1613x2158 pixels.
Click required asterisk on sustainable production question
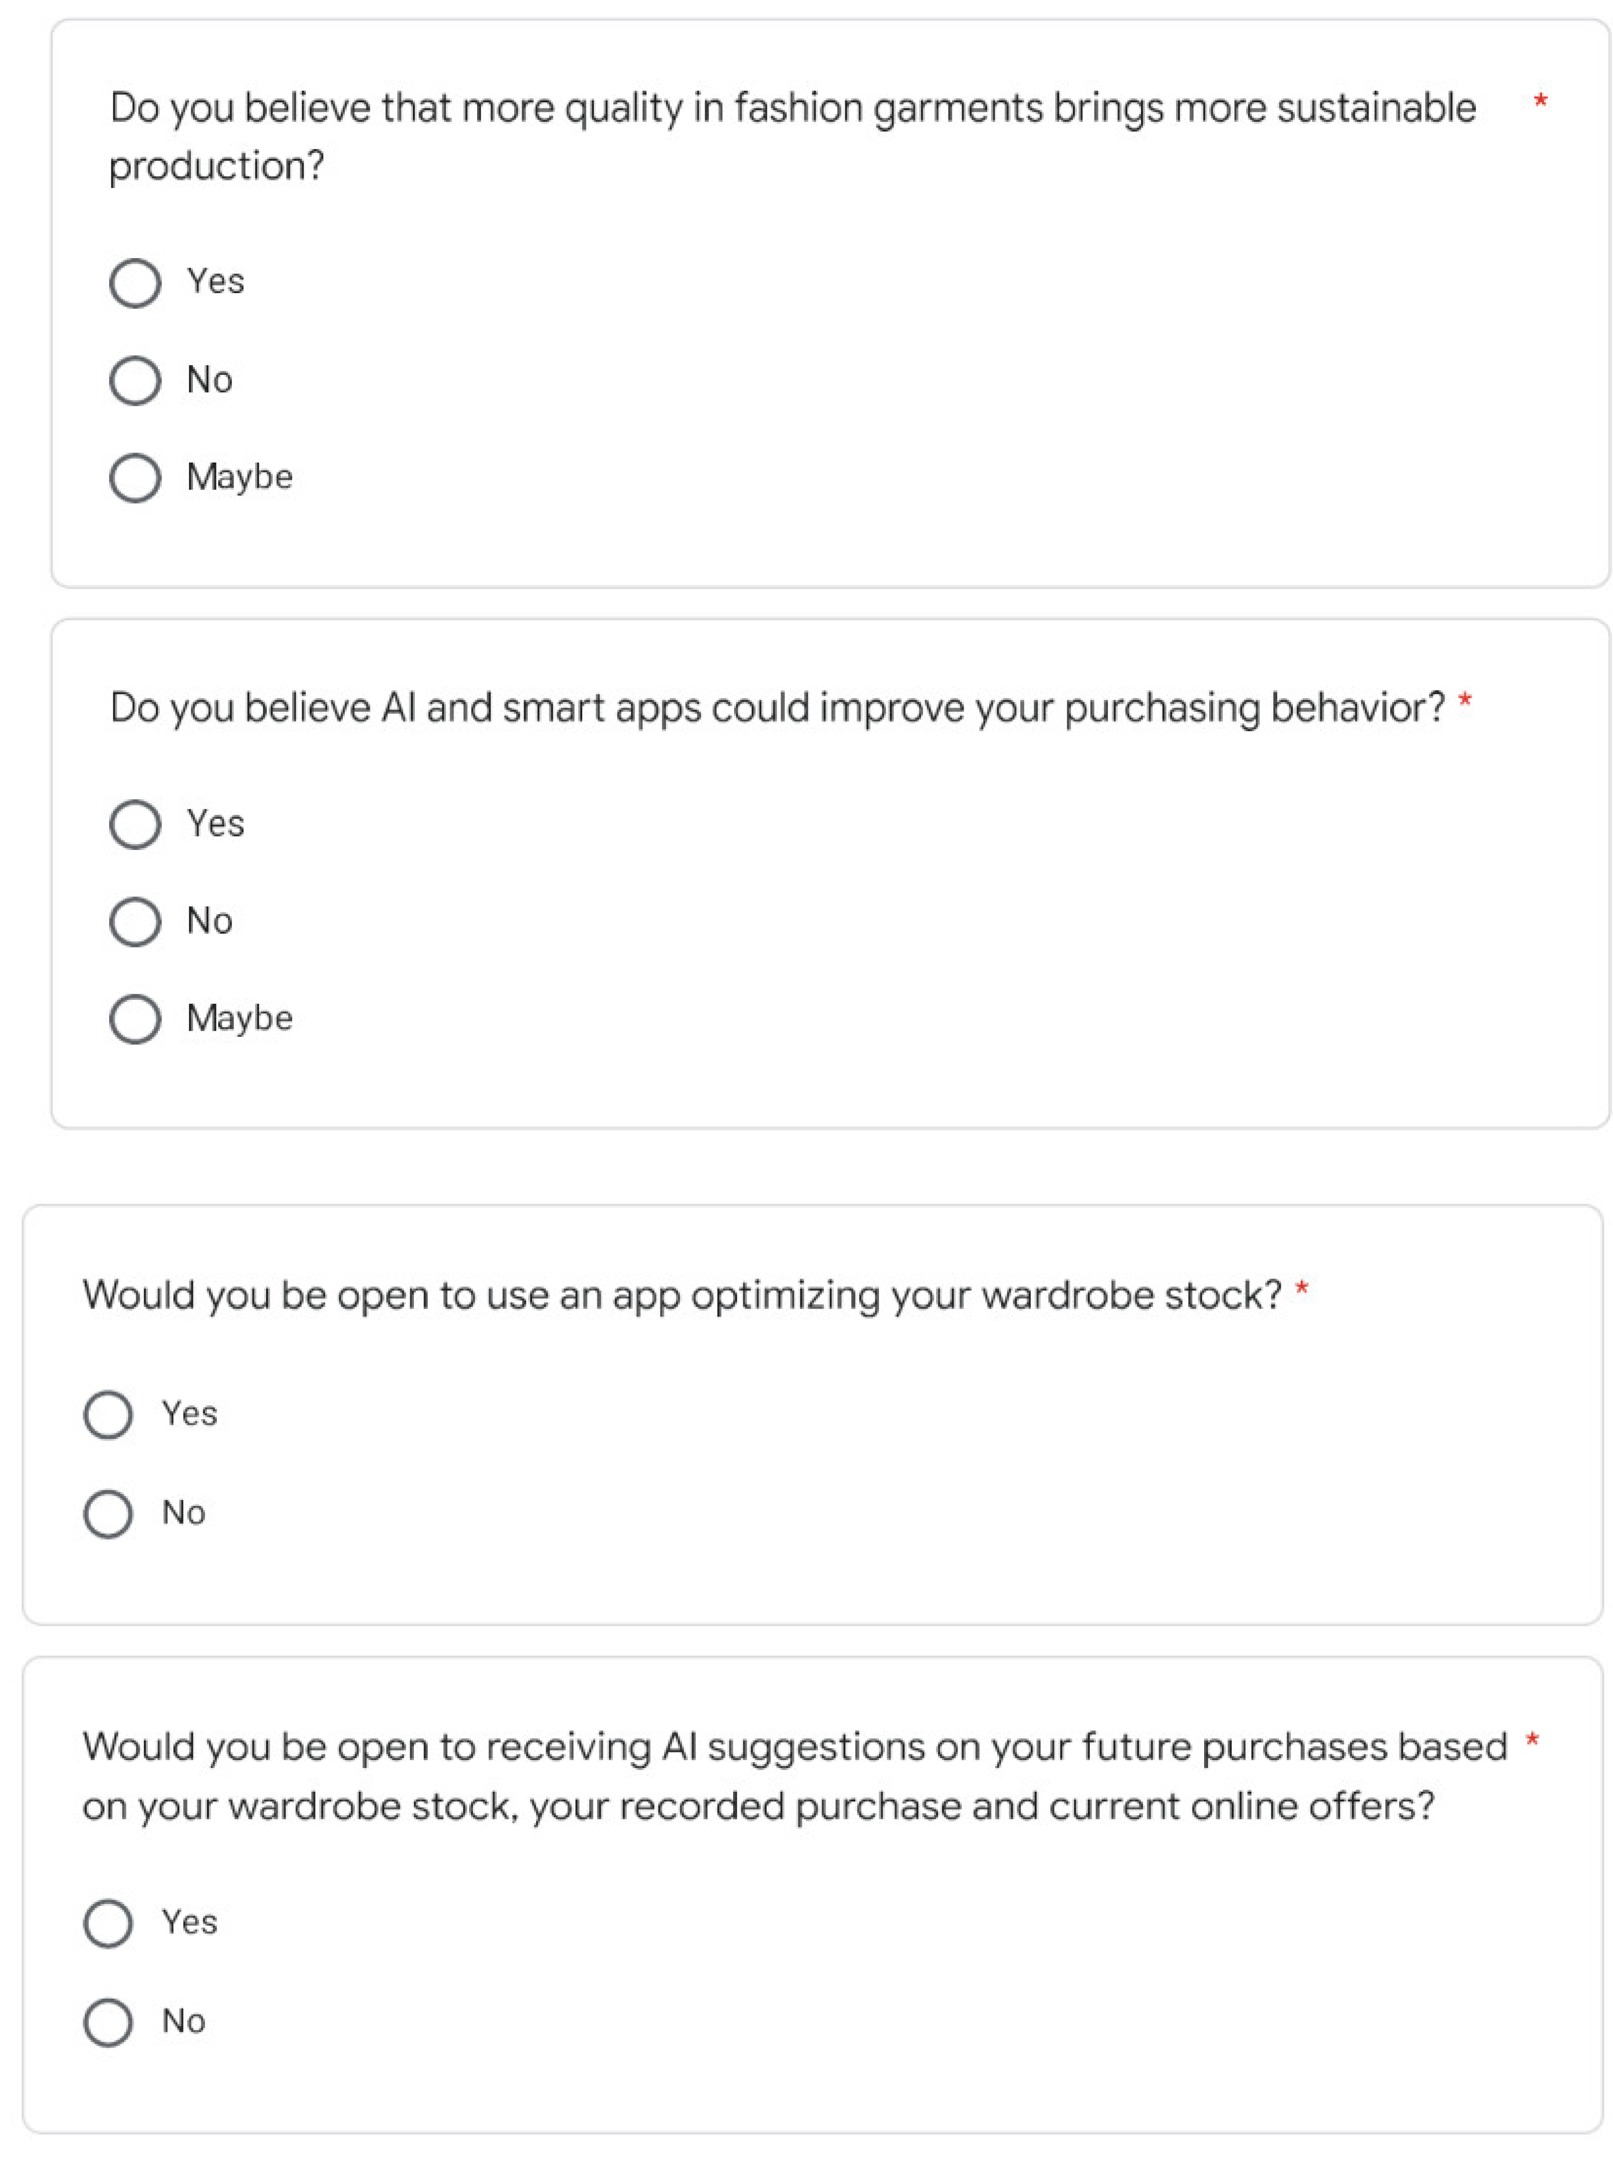coord(1540,101)
